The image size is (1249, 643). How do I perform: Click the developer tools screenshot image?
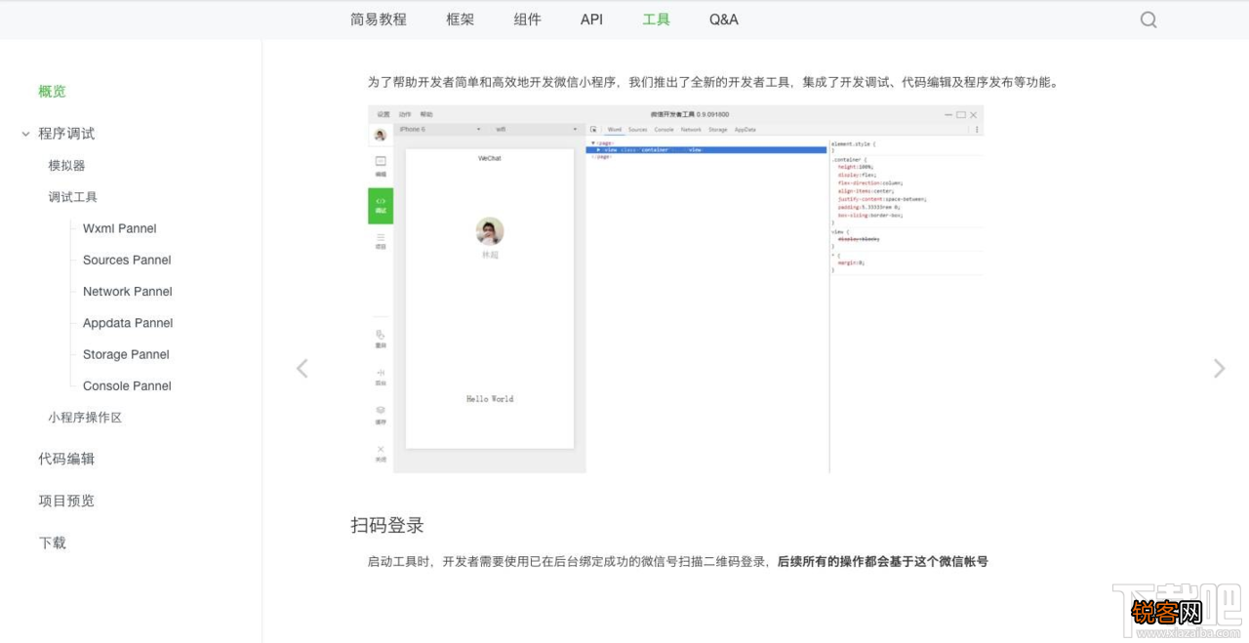tap(675, 290)
